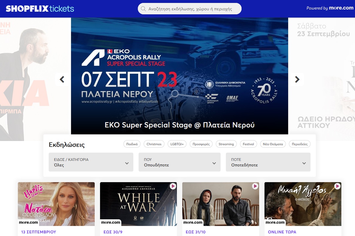The image size is (355, 236).
Task: Click more.com badge on Νατάσα Θεοδωρίδου card
Action: pyautogui.click(x=28, y=223)
